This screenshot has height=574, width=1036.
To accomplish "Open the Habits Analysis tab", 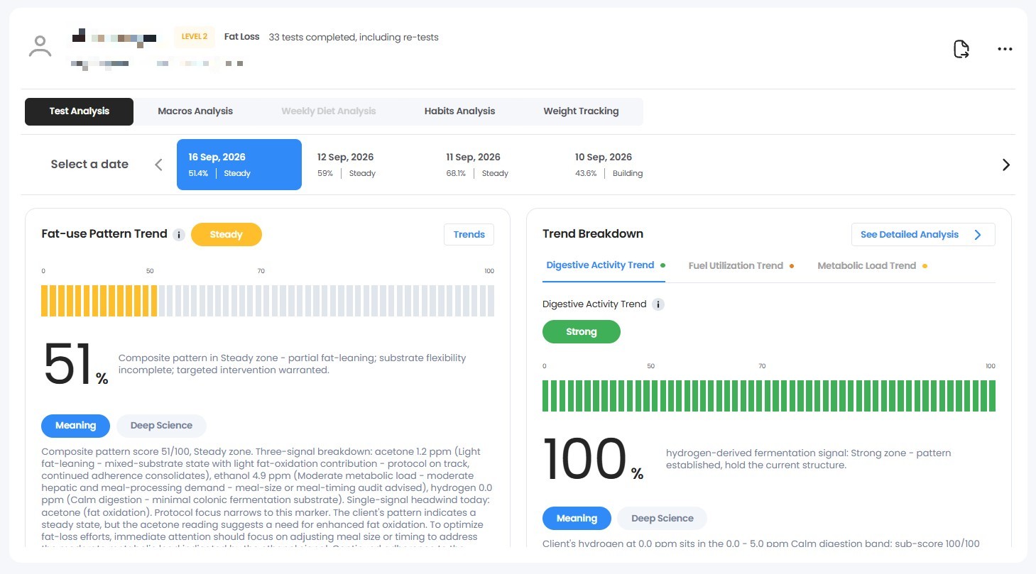I will (x=459, y=111).
